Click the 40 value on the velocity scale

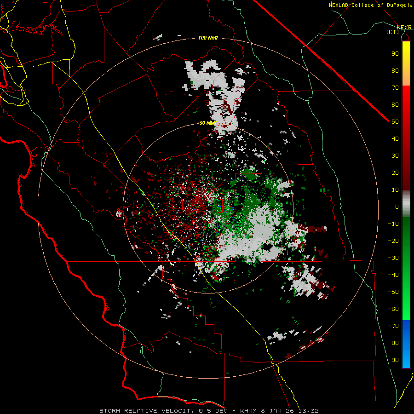(x=395, y=138)
